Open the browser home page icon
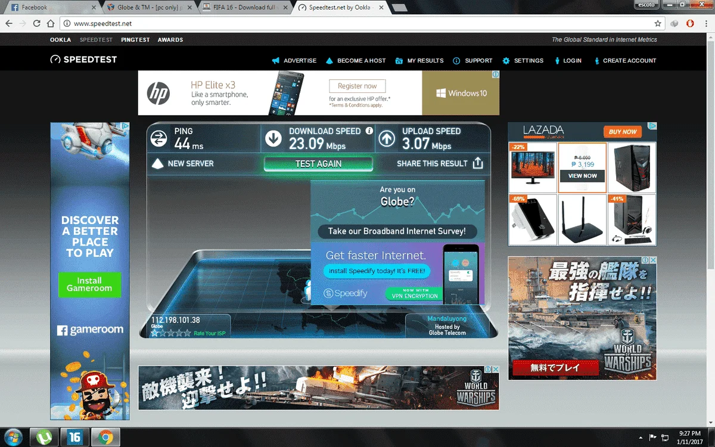The width and height of the screenshot is (715, 447). pyautogui.click(x=51, y=23)
